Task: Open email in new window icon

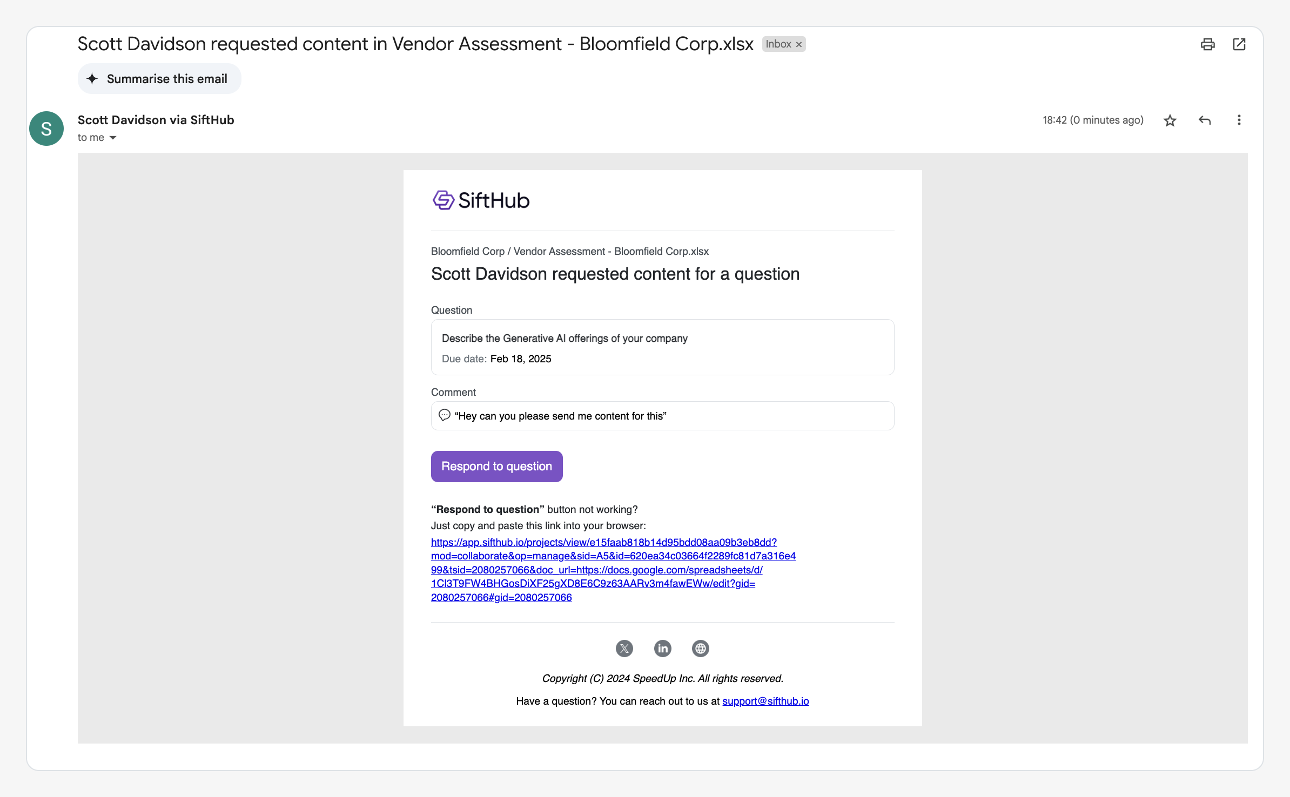Action: (x=1239, y=44)
